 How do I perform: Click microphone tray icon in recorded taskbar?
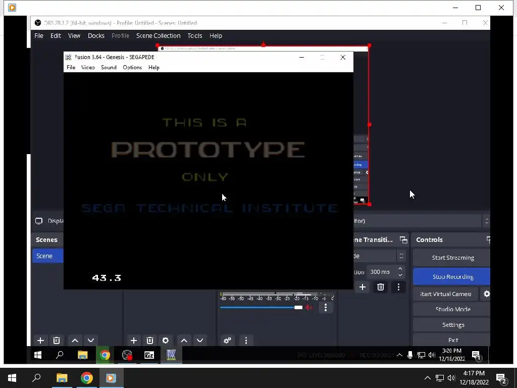coord(410,355)
